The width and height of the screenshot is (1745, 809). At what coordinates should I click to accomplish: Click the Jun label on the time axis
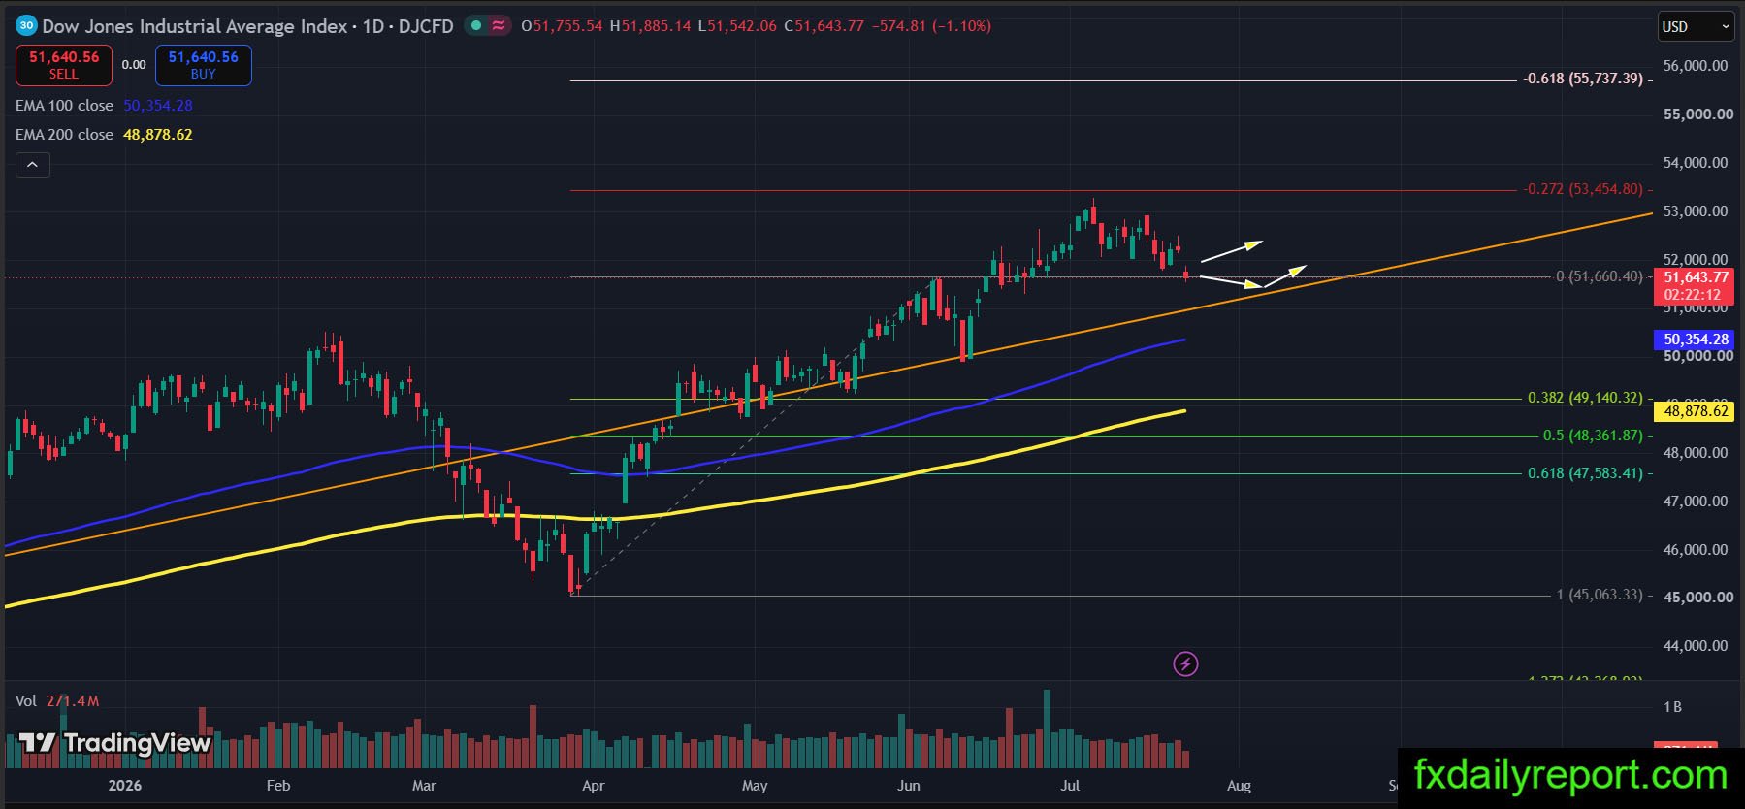pos(909,786)
